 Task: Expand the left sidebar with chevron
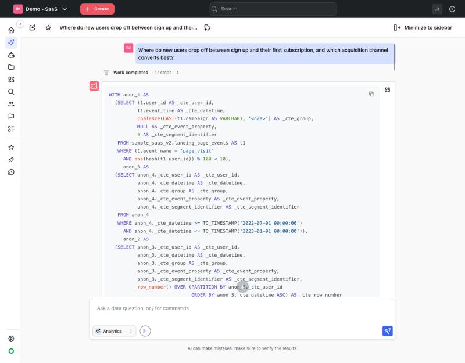coord(20,24)
